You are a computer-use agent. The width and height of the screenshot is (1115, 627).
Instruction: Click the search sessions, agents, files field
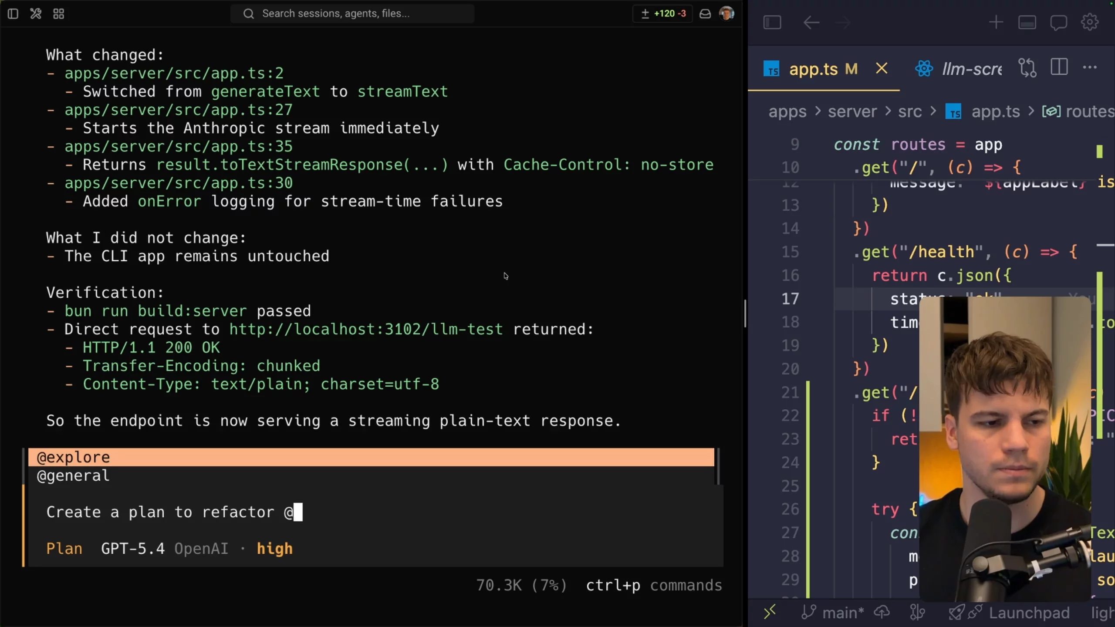click(352, 13)
